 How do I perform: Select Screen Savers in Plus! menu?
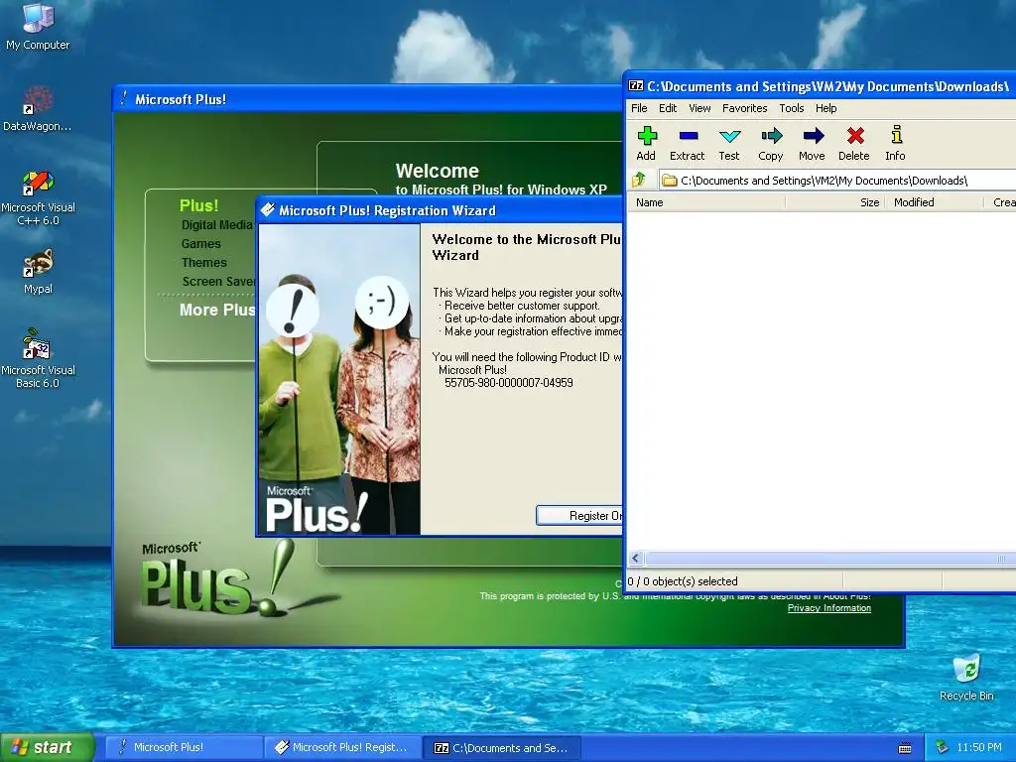pyautogui.click(x=219, y=281)
